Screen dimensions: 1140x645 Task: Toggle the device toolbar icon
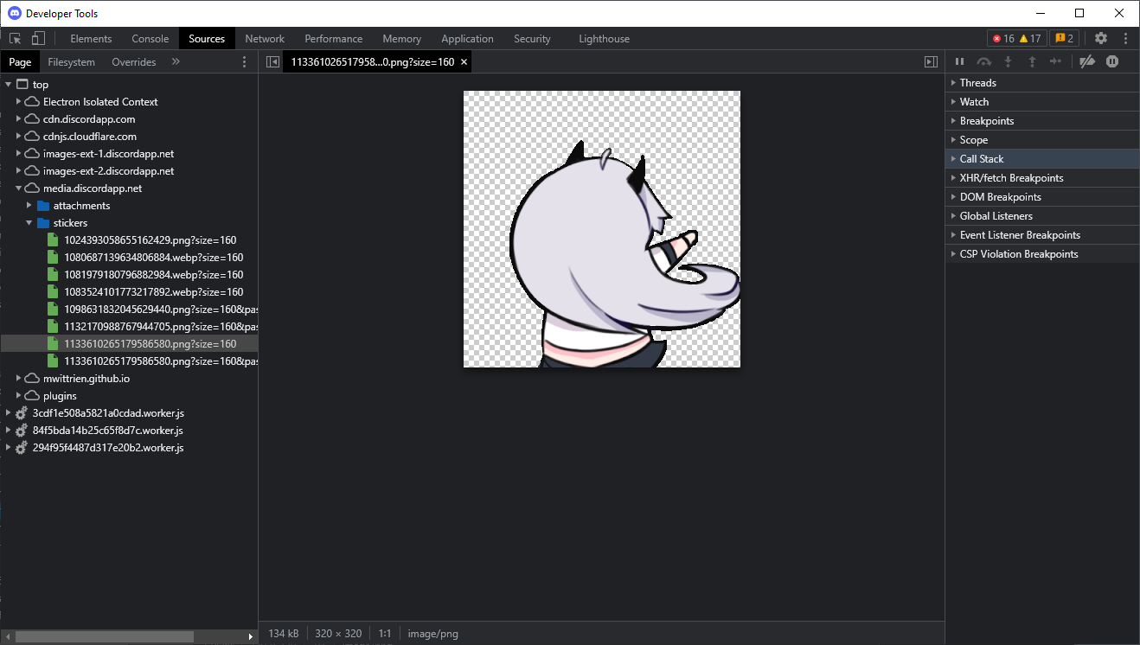38,39
